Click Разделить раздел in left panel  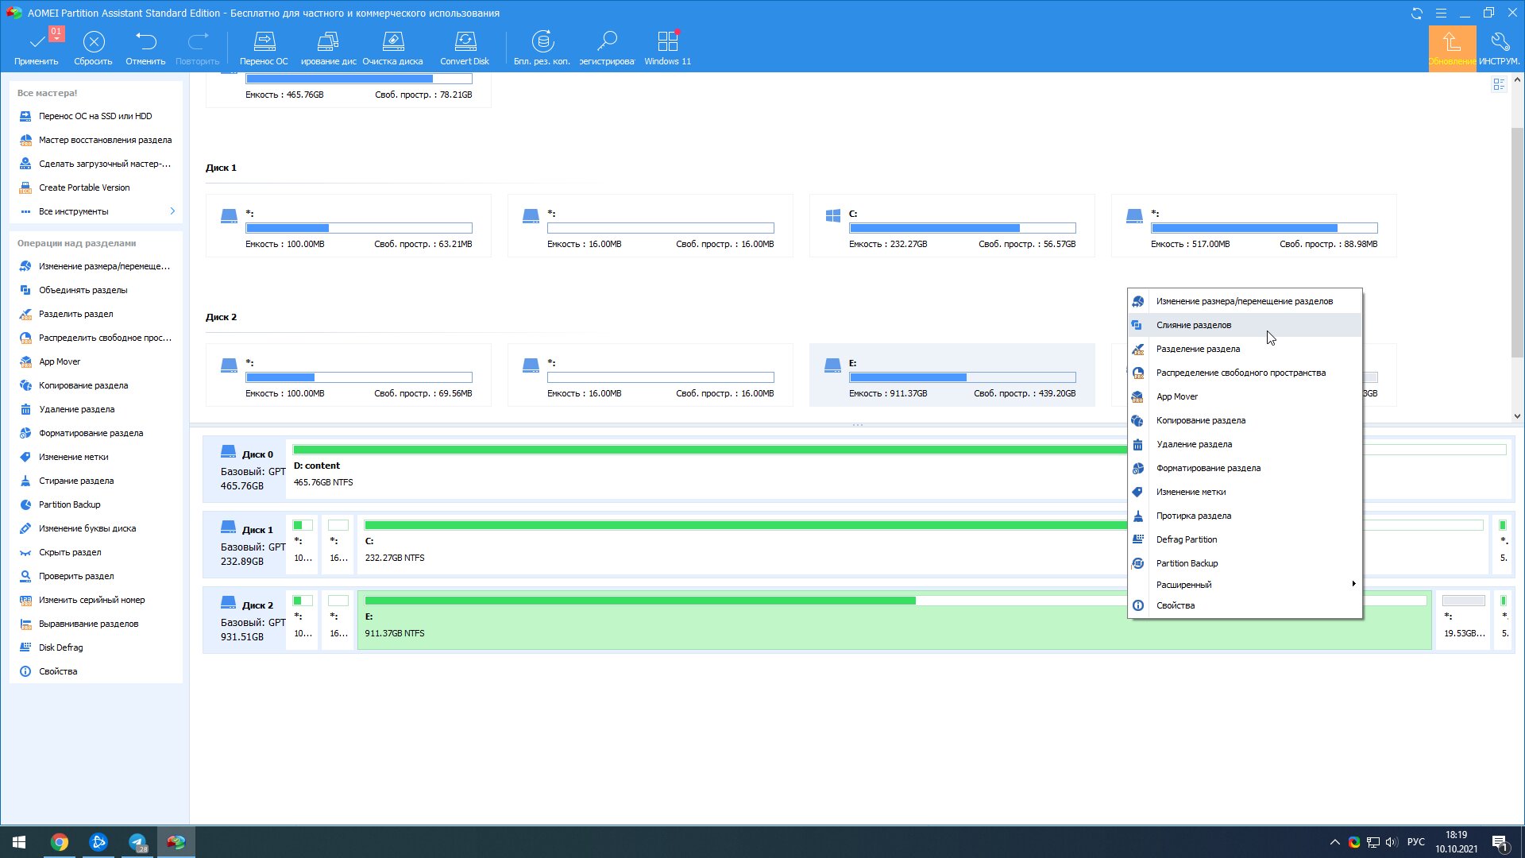[75, 314]
